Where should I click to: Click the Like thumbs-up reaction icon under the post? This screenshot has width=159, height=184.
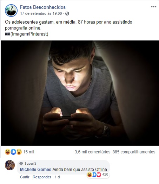(x=13, y=152)
